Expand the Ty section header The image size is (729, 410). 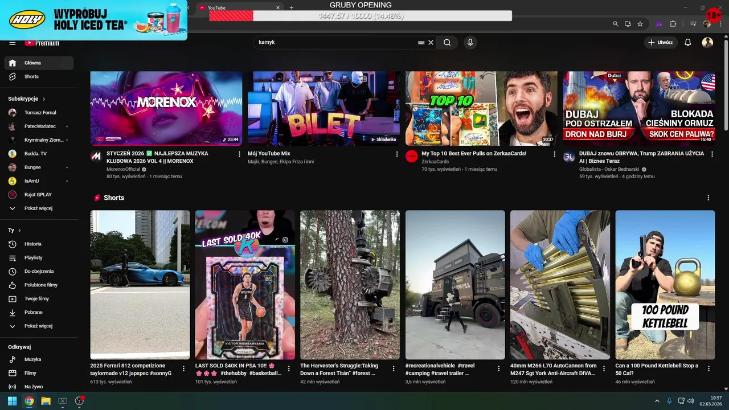(x=14, y=230)
